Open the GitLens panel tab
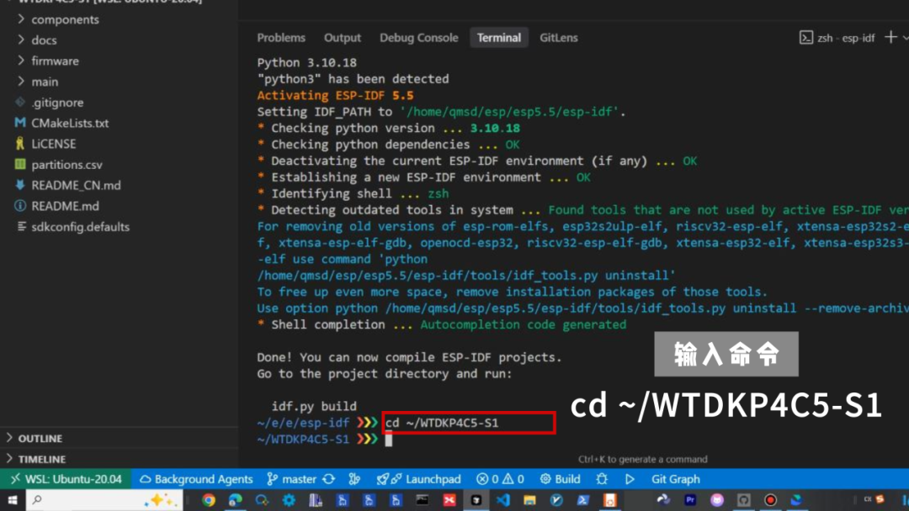 coord(559,38)
